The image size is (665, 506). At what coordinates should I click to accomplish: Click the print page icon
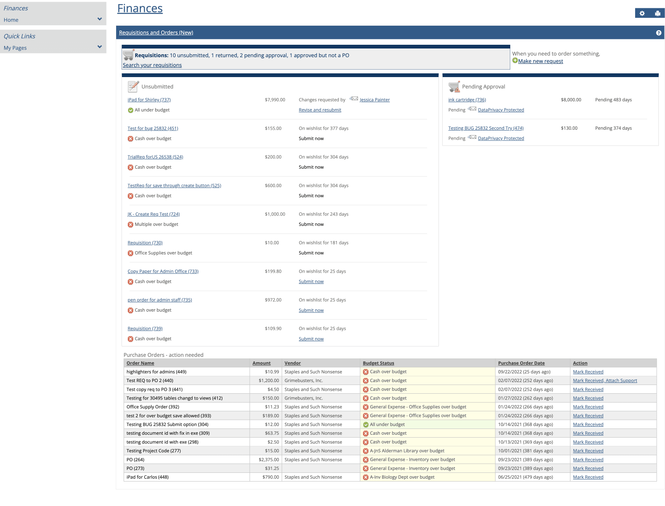tap(658, 13)
